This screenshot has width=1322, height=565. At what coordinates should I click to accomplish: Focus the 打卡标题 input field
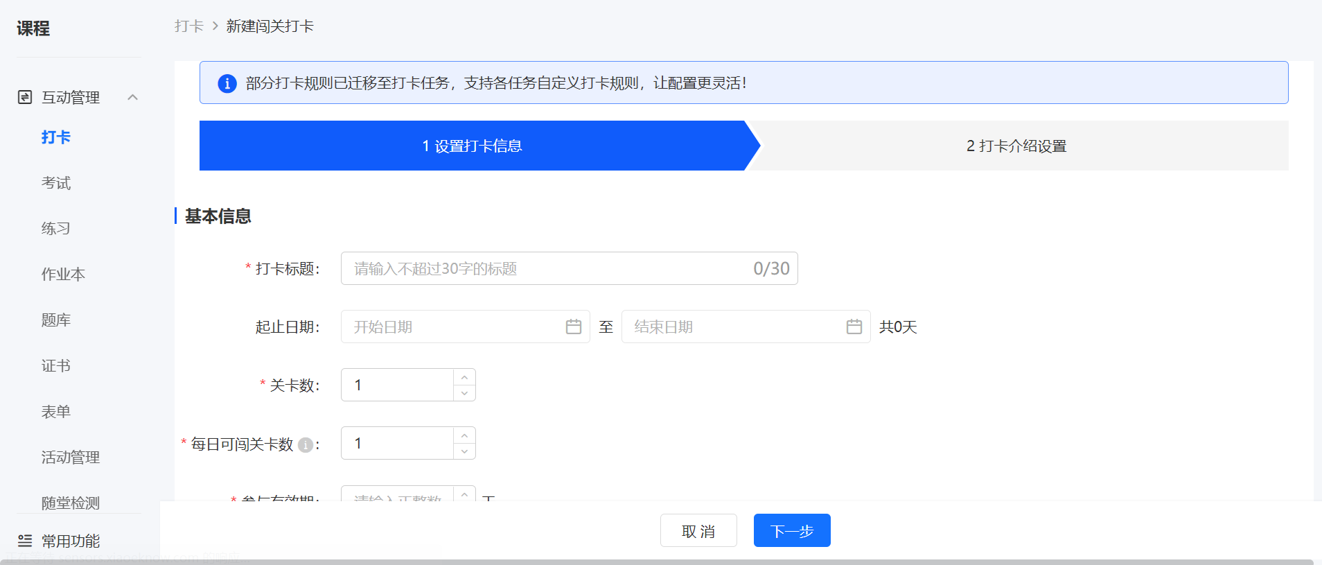click(x=570, y=268)
